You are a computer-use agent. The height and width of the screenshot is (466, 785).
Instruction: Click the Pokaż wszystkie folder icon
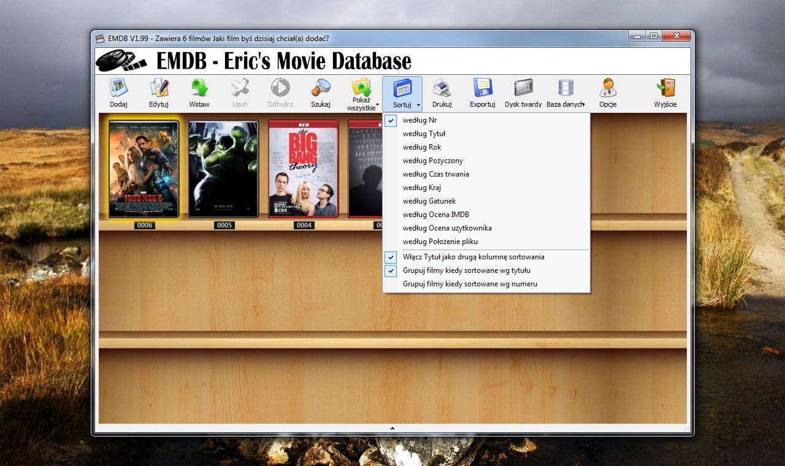click(361, 88)
